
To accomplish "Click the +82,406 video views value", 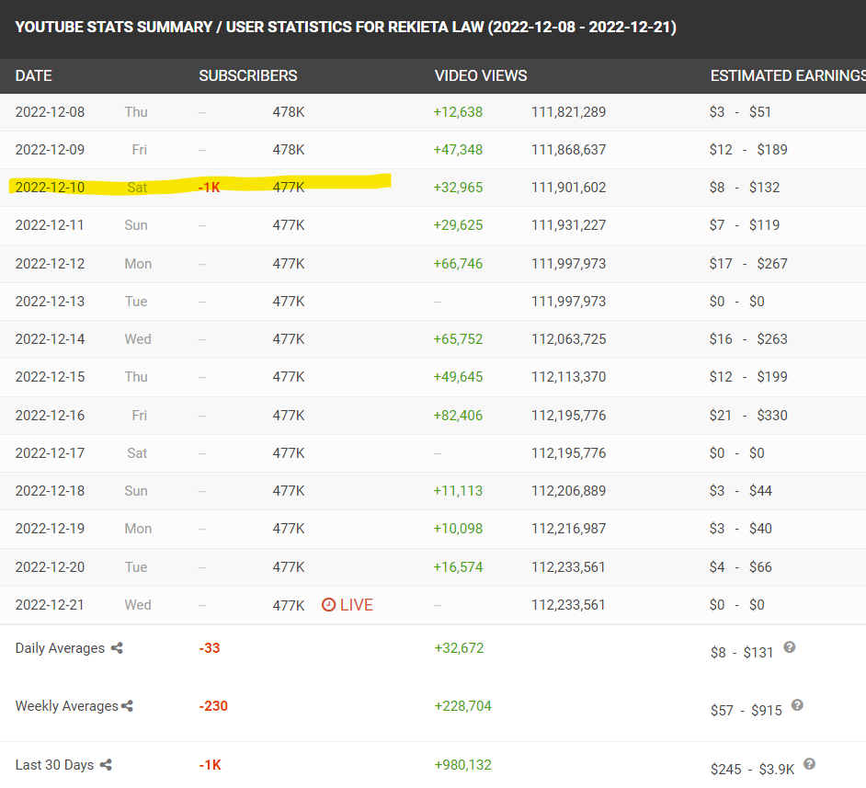I will pyautogui.click(x=458, y=416).
